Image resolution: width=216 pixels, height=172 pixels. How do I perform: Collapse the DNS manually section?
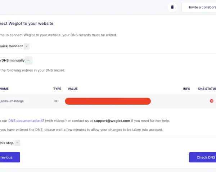pyautogui.click(x=28, y=60)
